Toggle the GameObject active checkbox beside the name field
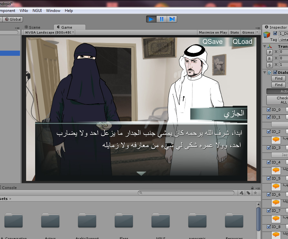 (x=275, y=33)
